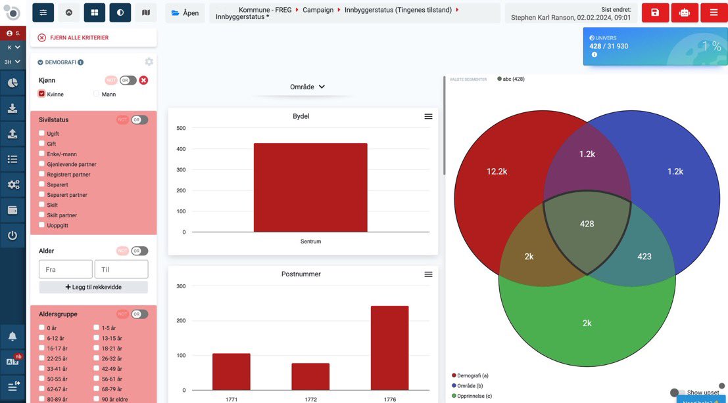Screen dimensions: 728x403
Task: Click the bottom sidebar log-out list icon
Action: pos(12,387)
